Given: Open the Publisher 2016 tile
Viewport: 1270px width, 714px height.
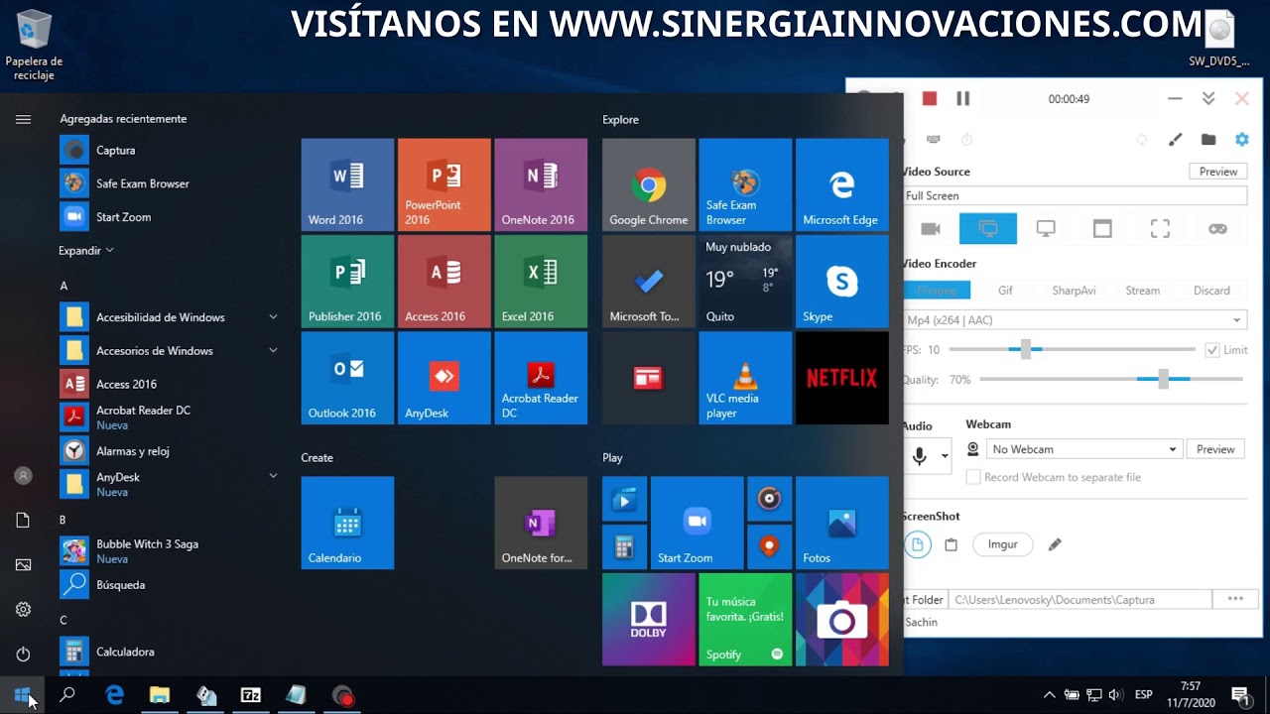Looking at the screenshot, I should 347,282.
